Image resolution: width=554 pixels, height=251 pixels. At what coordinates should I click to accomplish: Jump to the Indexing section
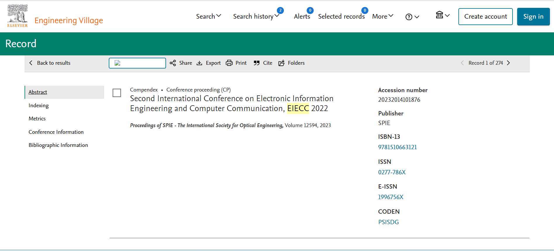click(39, 106)
